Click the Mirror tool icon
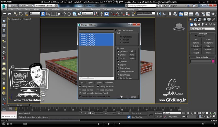The image size is (218, 127). pos(159,14)
